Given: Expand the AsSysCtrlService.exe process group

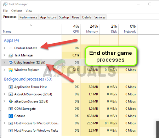Looking at the screenshot, I should coord(5,94).
